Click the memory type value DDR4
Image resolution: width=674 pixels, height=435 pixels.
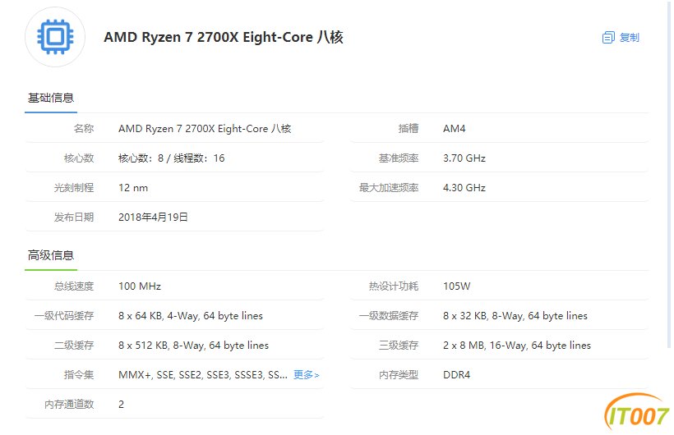456,375
